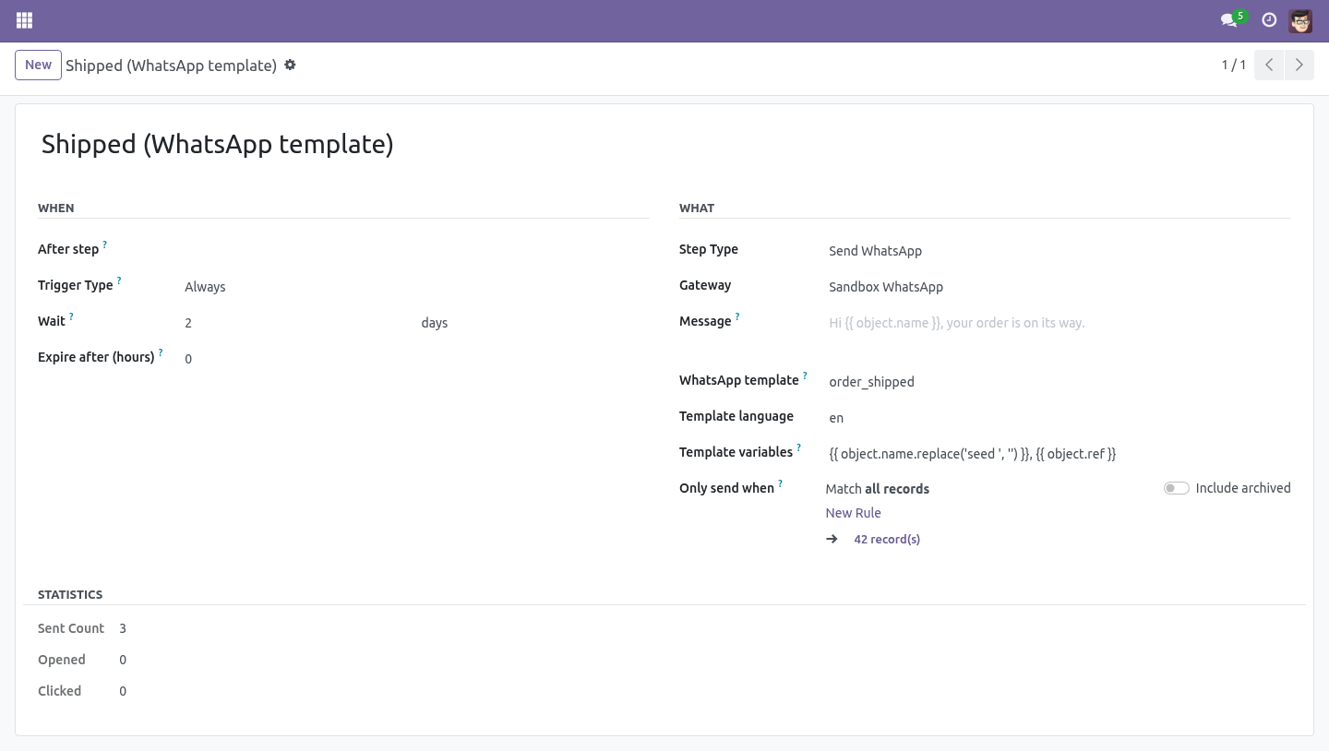1329x751 pixels.
Task: Open the activities clock icon
Action: click(x=1269, y=20)
